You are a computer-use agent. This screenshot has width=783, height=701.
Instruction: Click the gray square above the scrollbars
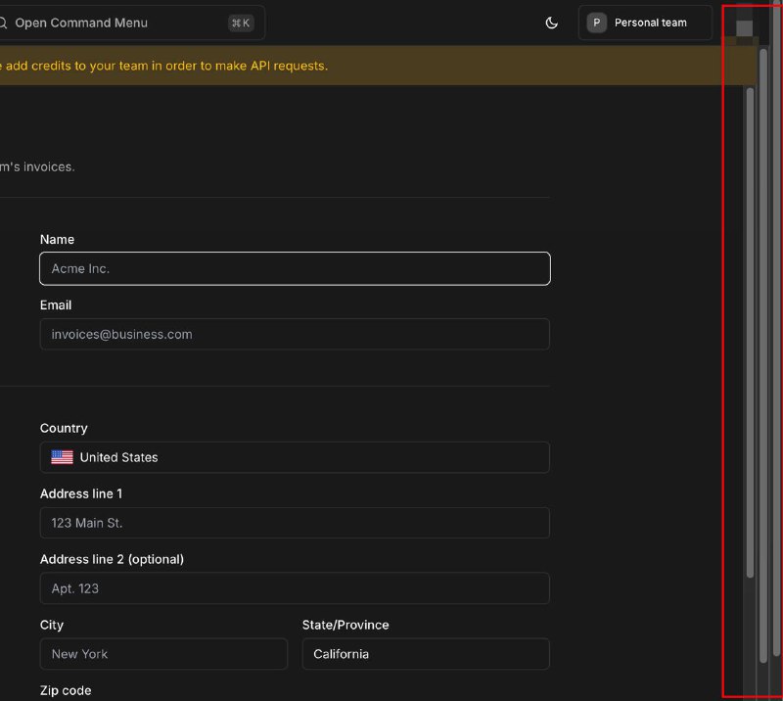tap(744, 28)
